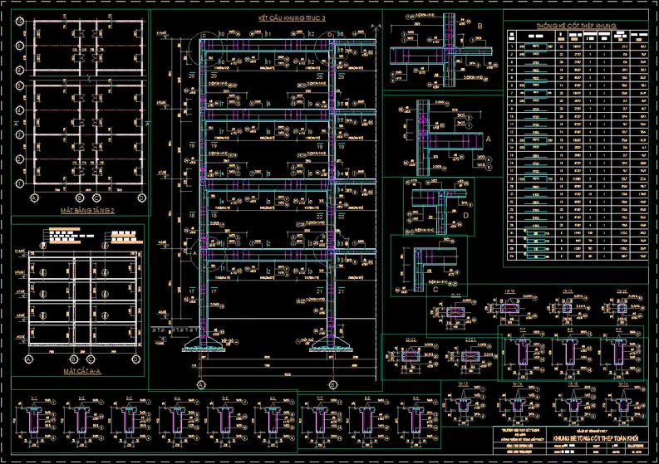Pick grid bubble 'A' under the floor plan

(x=34, y=198)
